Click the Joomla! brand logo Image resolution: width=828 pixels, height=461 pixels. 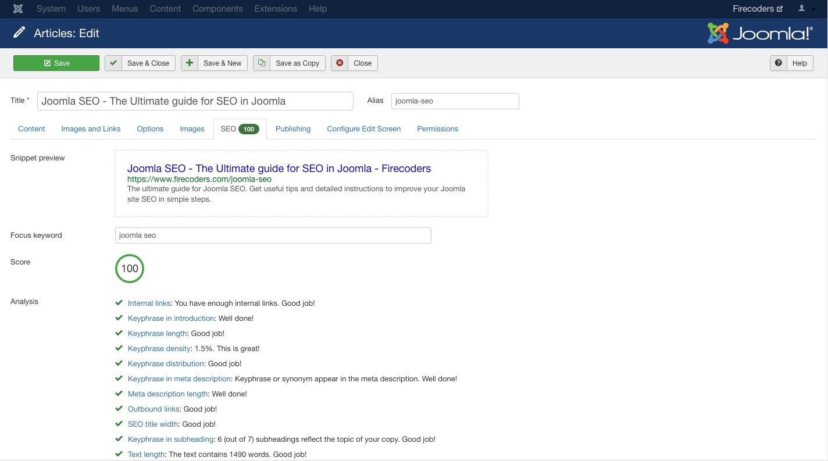(760, 33)
